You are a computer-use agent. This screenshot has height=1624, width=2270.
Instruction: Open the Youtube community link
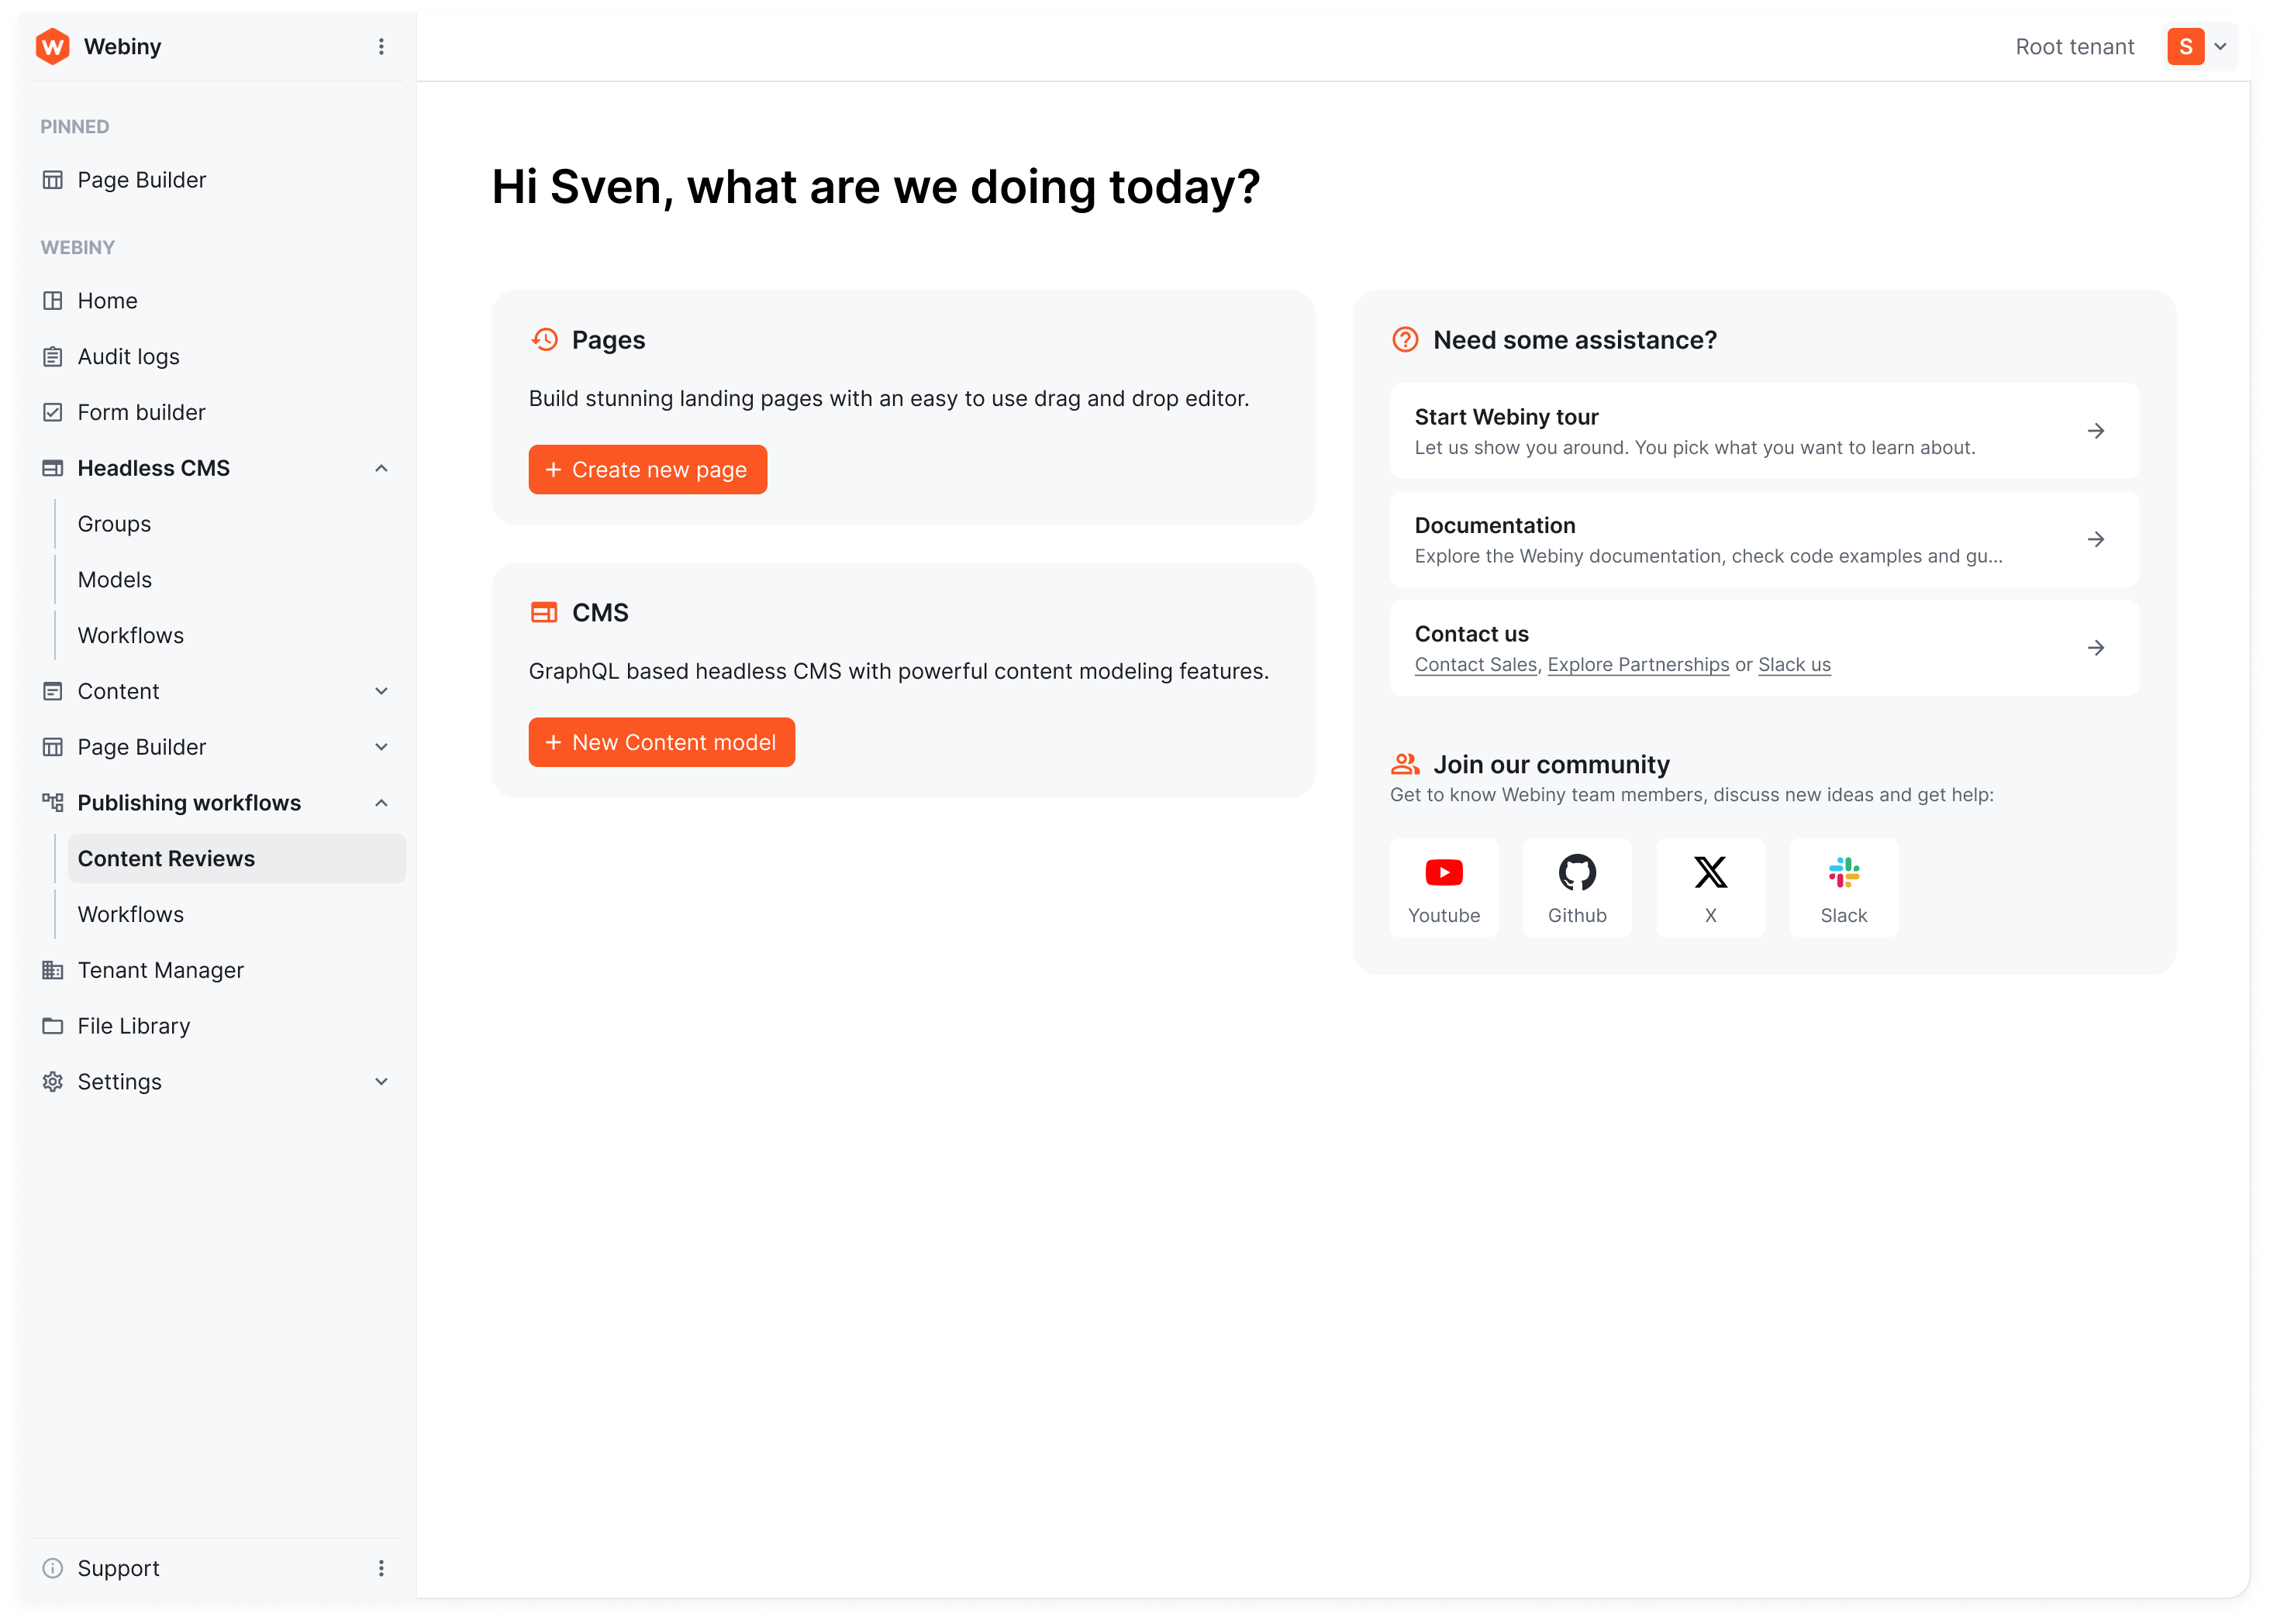tap(1444, 887)
